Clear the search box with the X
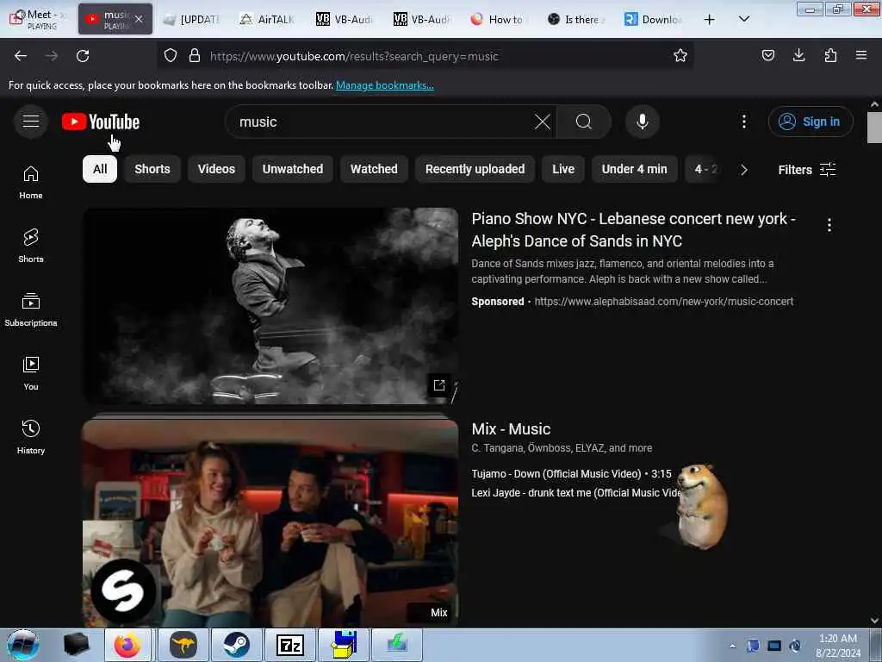This screenshot has width=882, height=662. tap(543, 122)
